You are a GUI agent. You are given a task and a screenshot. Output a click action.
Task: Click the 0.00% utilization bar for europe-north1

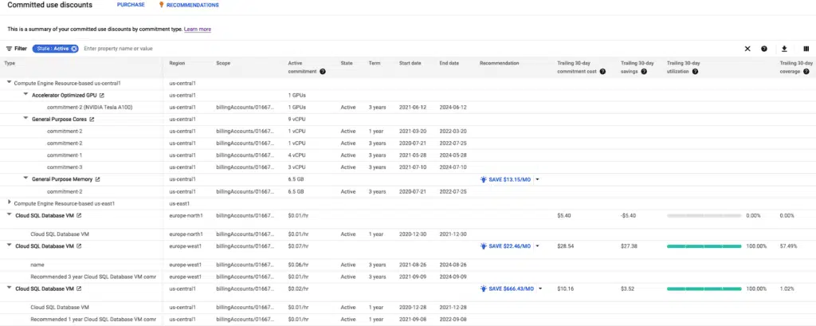pos(704,215)
